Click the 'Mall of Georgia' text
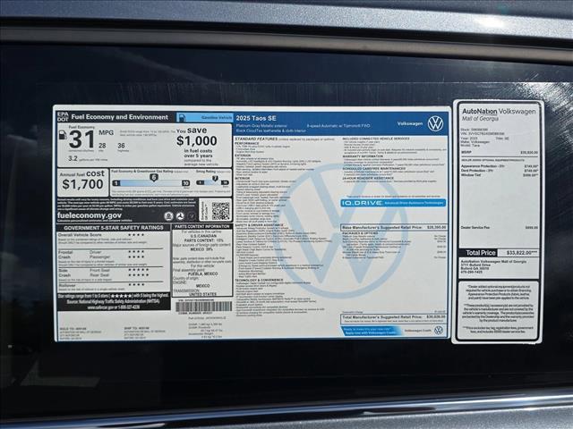 coord(480,119)
